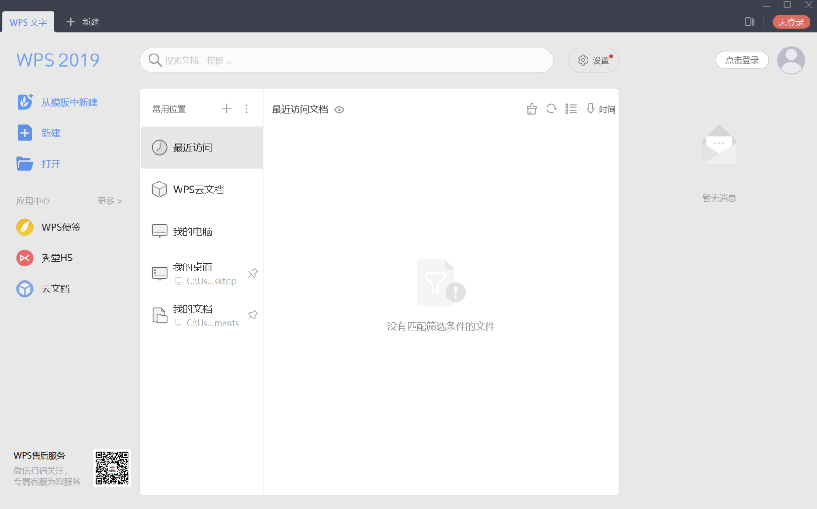Viewport: 817px width, 509px height.
Task: Refresh the recent documents list
Action: coord(552,109)
